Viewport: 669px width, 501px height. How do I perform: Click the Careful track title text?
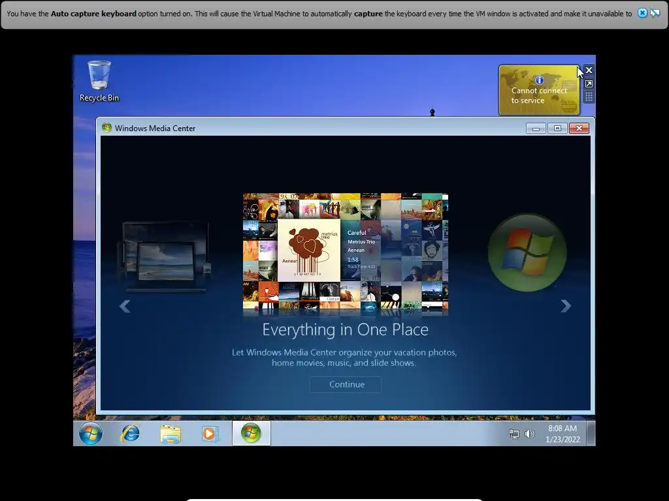coord(357,233)
